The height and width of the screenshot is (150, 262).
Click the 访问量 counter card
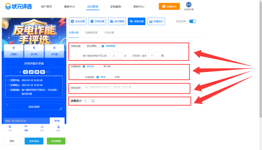pos(54,51)
